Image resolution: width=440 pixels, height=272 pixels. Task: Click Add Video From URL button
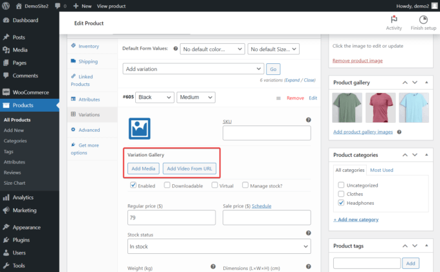189,169
